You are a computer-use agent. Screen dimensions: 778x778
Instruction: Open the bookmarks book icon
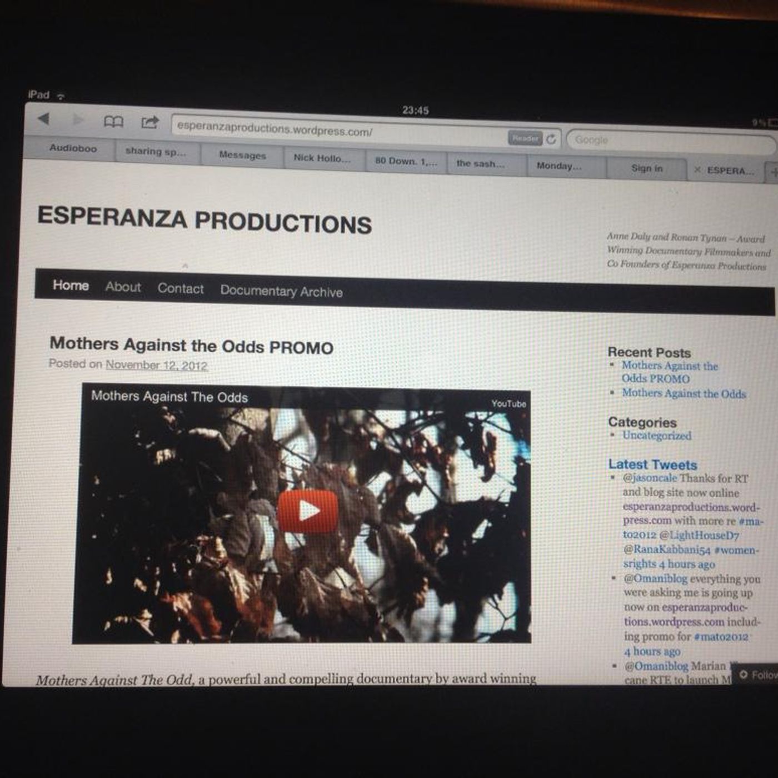tap(113, 122)
